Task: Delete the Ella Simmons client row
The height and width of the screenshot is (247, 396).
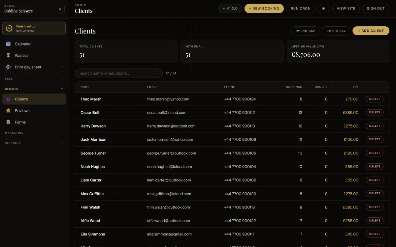Action: click(375, 234)
